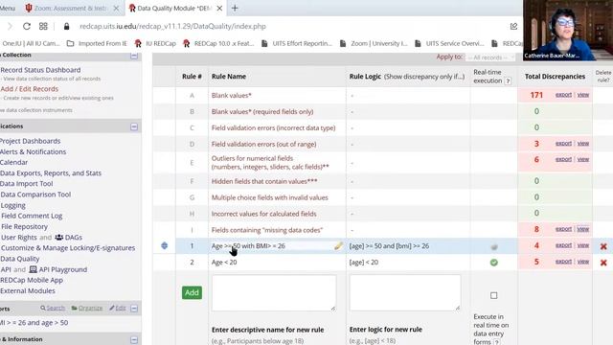Screen dimensions: 613x345
Task: Check the execute in real time checkbox
Action: (494, 295)
